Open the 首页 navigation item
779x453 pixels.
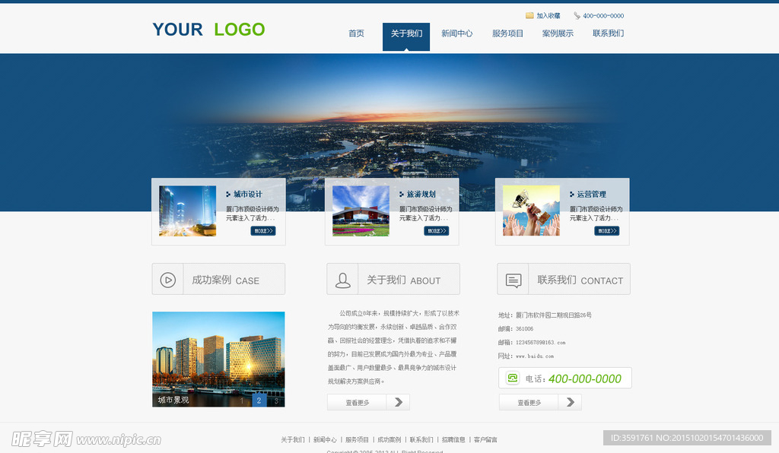(x=356, y=33)
